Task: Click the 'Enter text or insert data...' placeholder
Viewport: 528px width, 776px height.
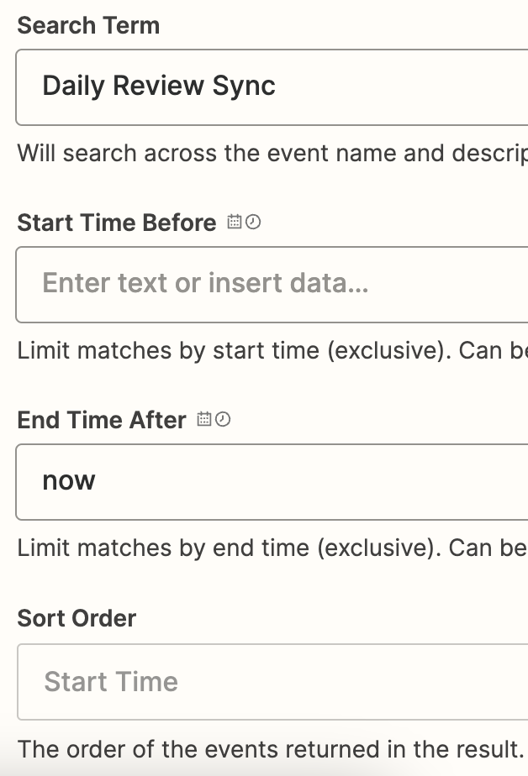Action: [205, 284]
